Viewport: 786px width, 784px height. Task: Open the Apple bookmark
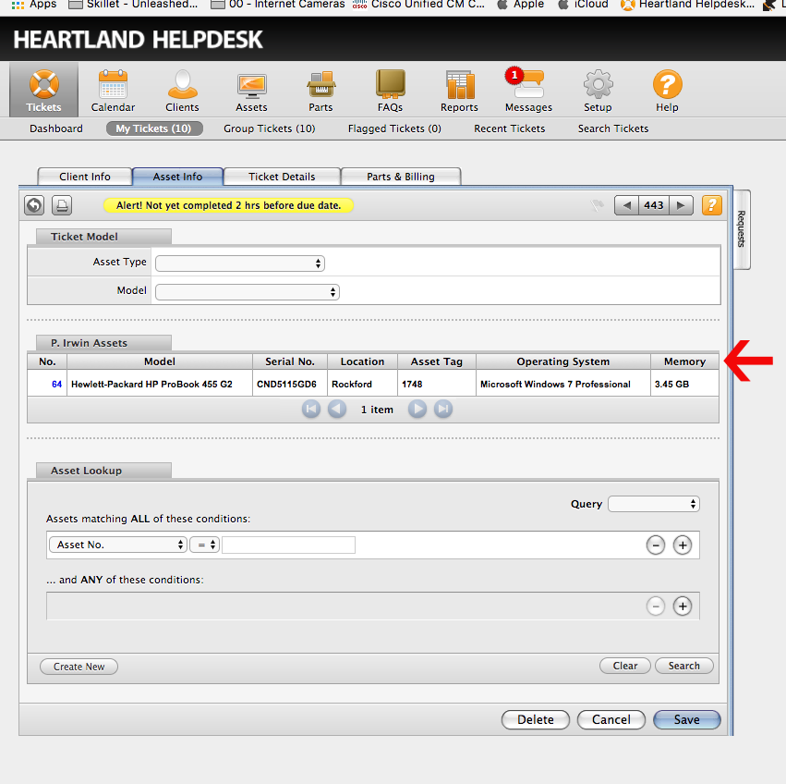tap(520, 5)
